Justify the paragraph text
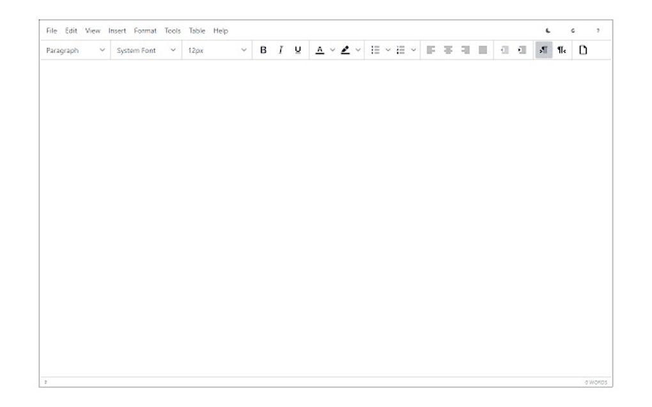This screenshot has width=652, height=407. [482, 50]
